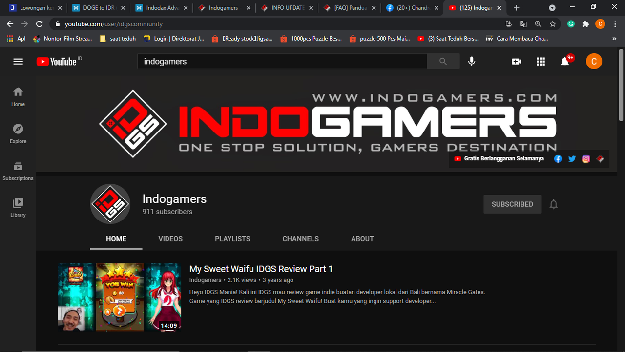Open a new browser tab
This screenshot has height=352, width=625.
coord(517,8)
